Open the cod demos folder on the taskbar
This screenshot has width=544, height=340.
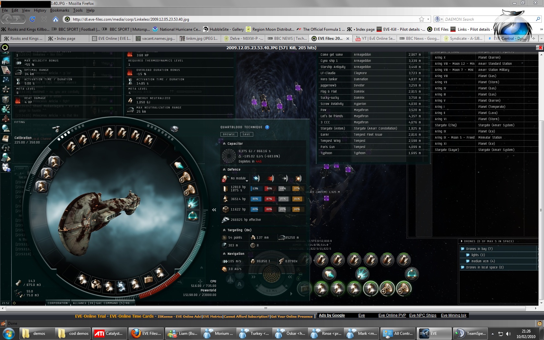73,333
